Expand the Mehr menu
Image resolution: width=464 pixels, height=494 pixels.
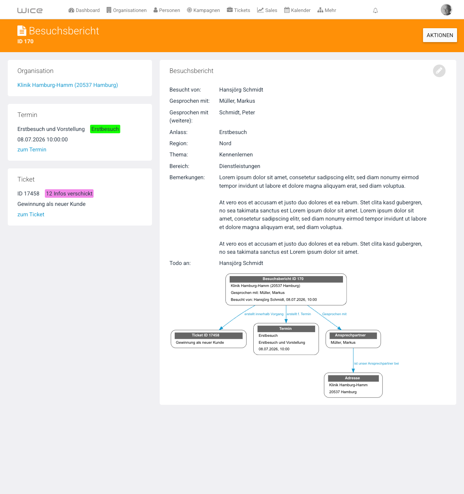pyautogui.click(x=327, y=10)
